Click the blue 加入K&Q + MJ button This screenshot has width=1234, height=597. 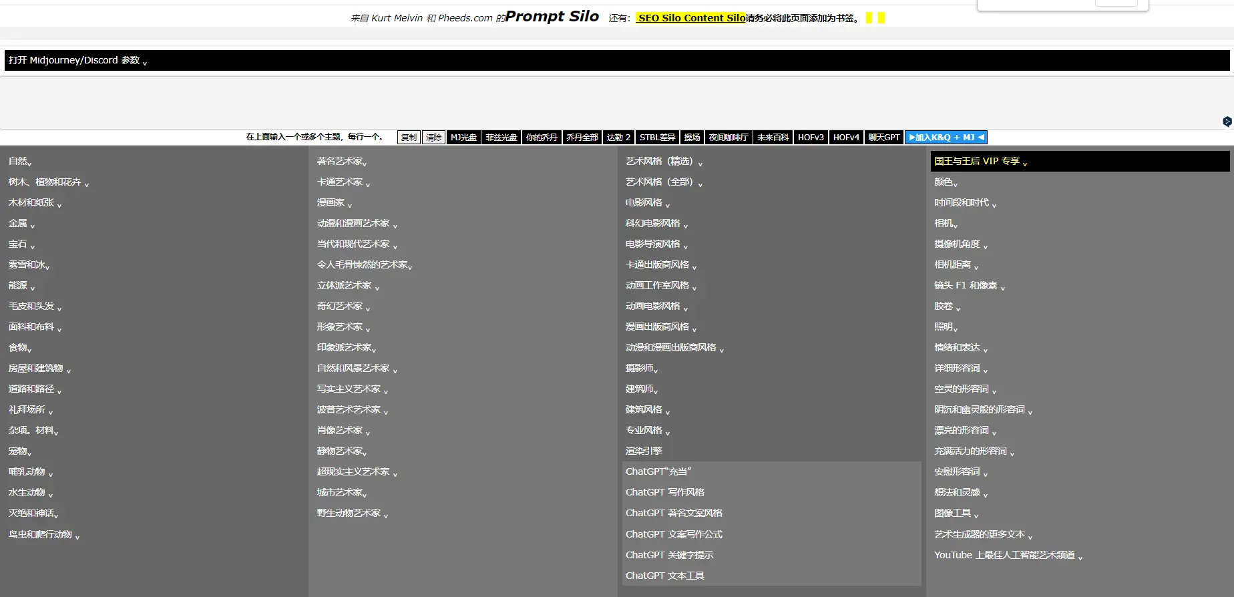pos(946,138)
